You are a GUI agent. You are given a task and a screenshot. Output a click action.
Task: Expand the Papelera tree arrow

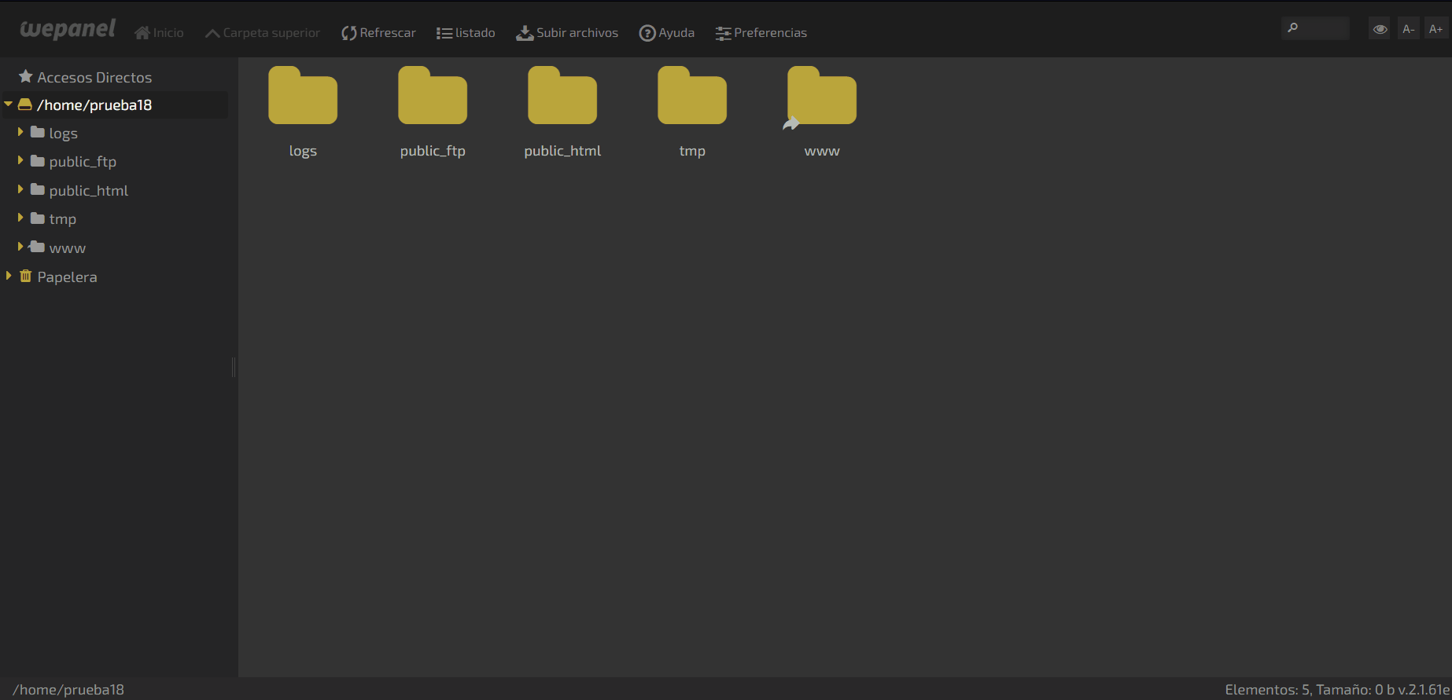pyautogui.click(x=9, y=277)
